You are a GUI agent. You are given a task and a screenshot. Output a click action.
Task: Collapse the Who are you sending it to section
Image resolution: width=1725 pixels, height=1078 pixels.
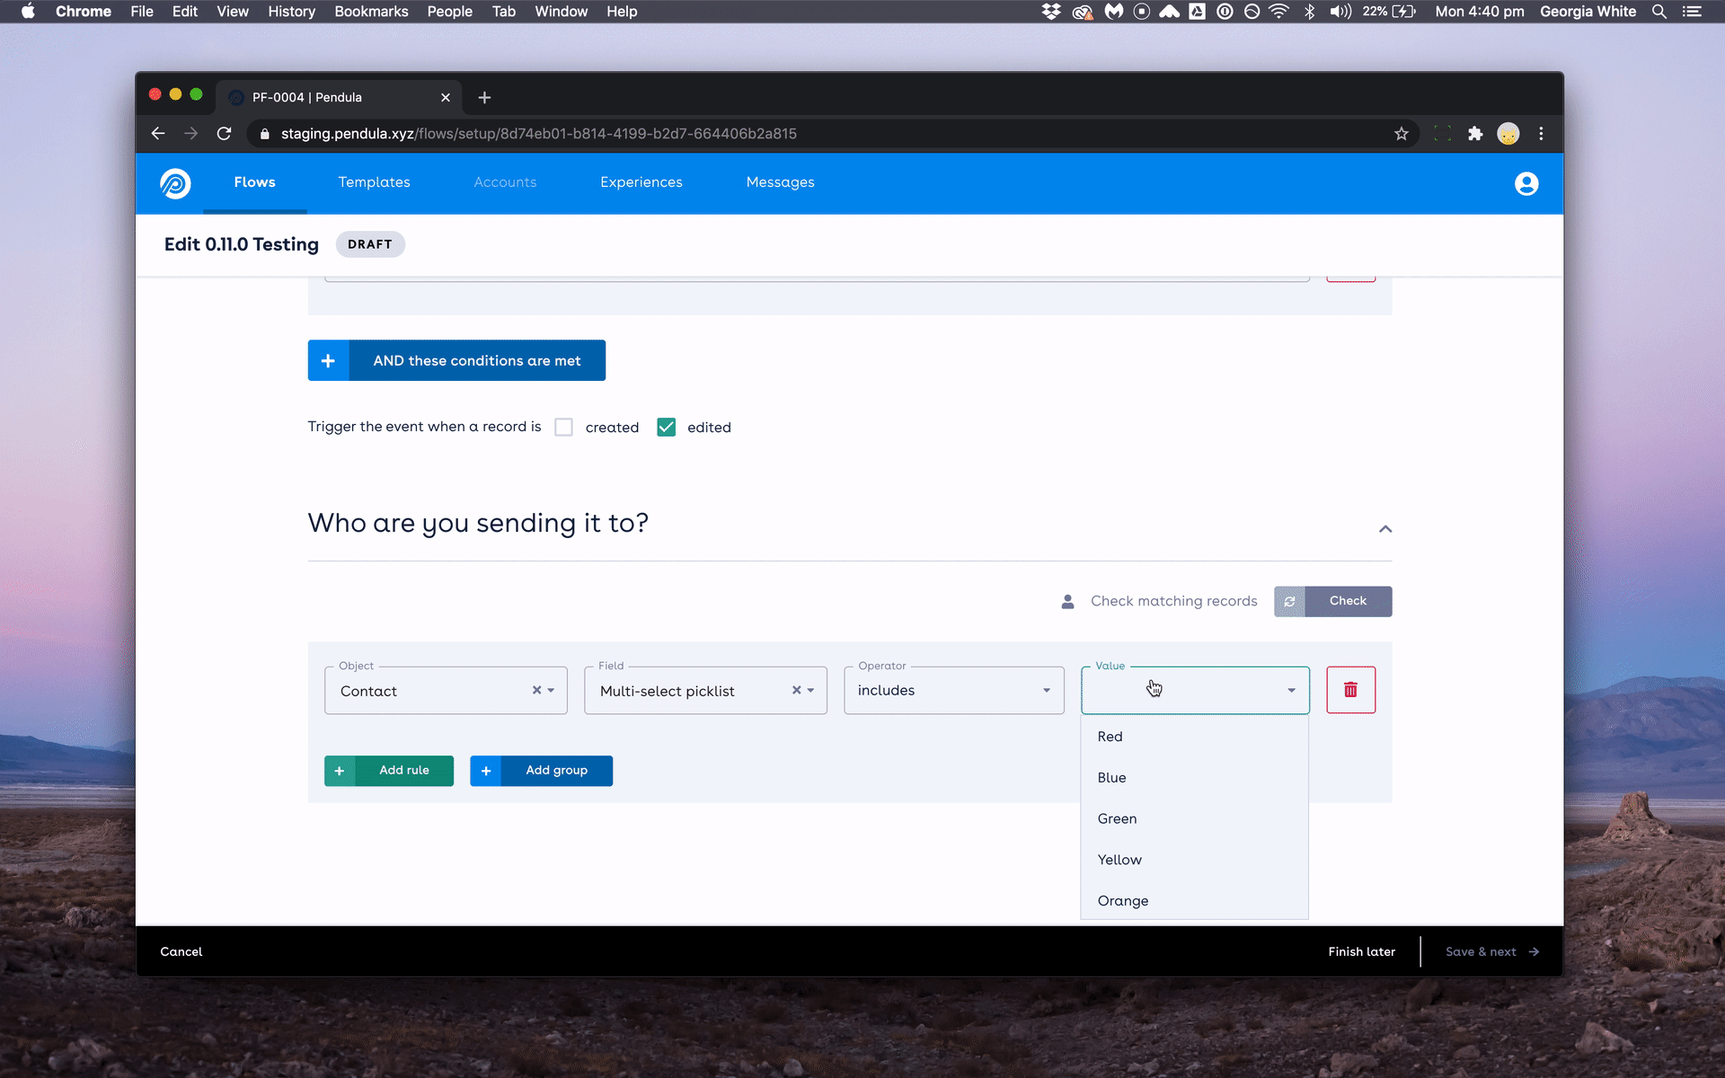(x=1385, y=529)
